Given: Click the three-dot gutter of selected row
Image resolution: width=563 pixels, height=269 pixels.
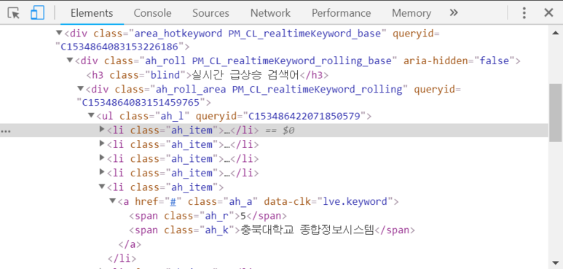Looking at the screenshot, I should [5, 130].
